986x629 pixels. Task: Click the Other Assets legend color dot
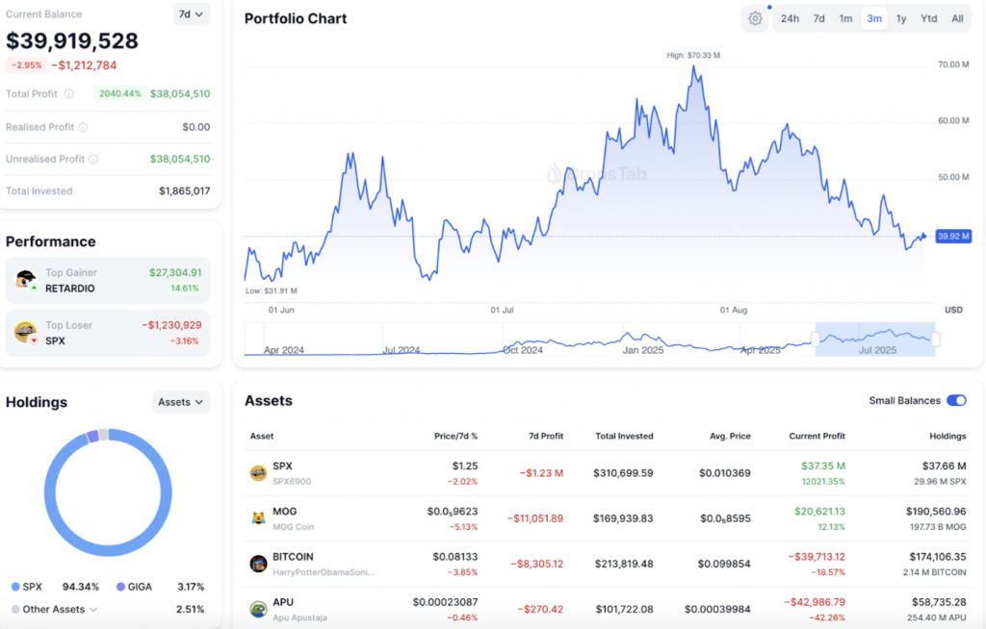click(15, 609)
